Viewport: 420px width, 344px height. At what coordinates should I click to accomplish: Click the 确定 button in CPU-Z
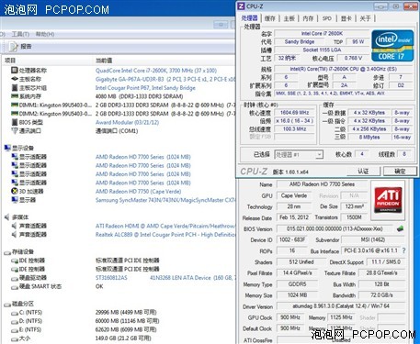400,172
